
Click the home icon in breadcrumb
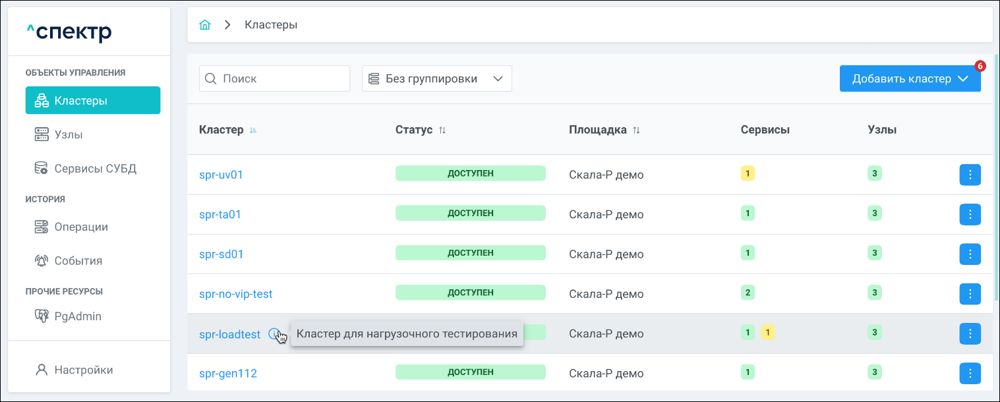pyautogui.click(x=205, y=25)
